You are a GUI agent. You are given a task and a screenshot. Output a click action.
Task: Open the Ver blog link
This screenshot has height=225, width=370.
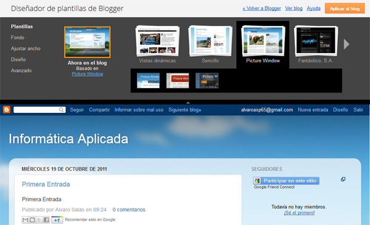[294, 8]
